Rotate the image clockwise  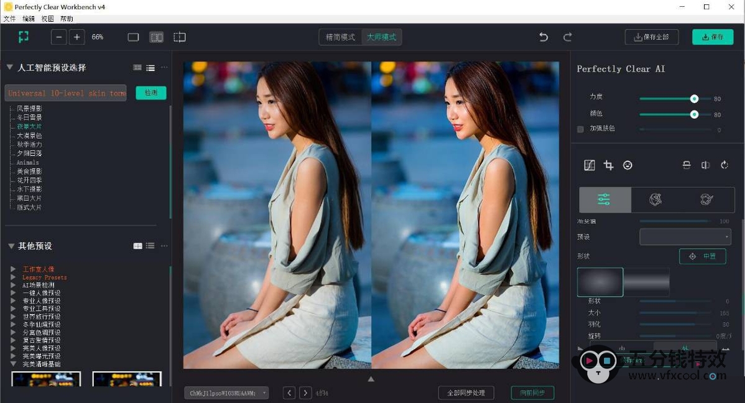coord(724,165)
